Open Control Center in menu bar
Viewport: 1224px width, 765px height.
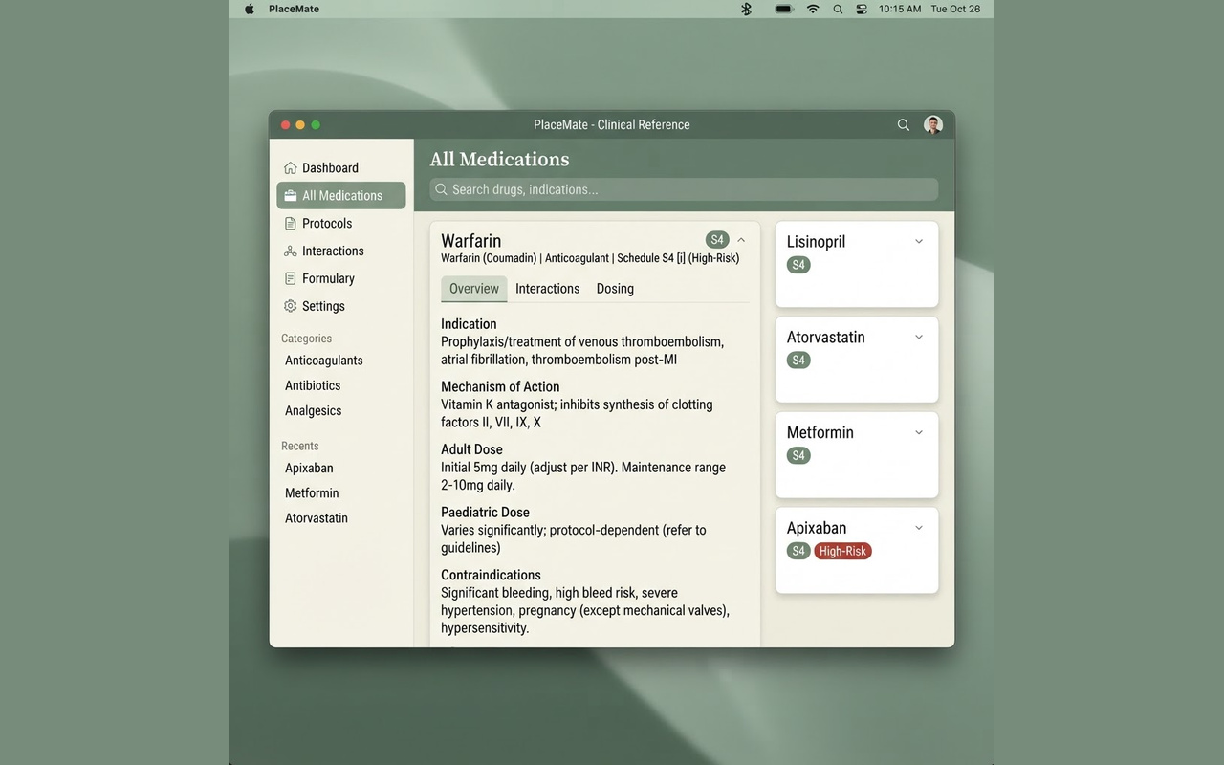[862, 9]
